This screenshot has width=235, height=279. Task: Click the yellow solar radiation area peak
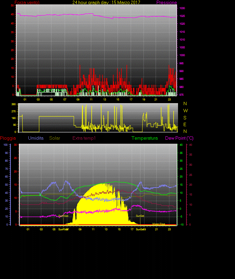coord(104,184)
